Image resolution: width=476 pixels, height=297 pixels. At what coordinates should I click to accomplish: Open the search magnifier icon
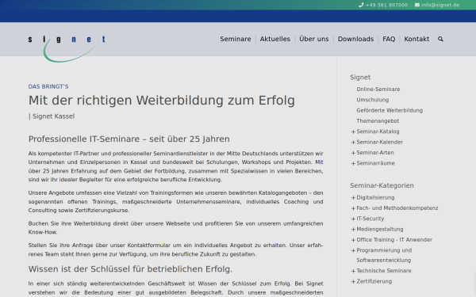click(440, 39)
